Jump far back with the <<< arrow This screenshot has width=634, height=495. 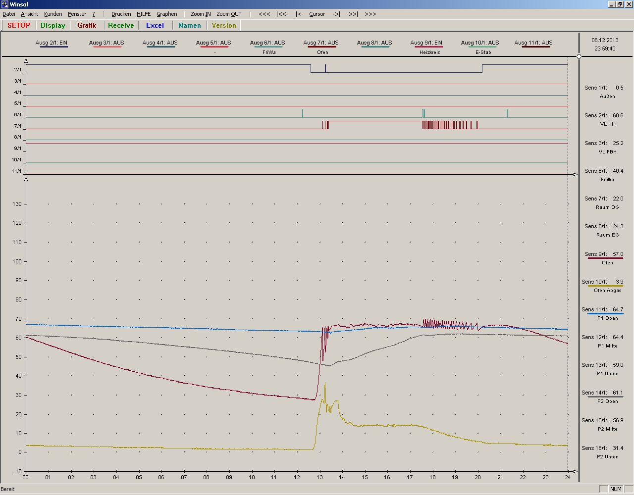(264, 14)
